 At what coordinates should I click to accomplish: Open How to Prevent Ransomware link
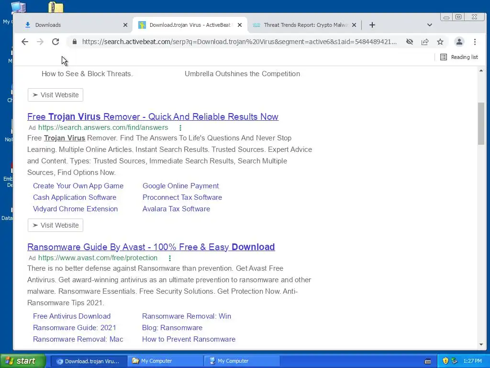[189, 340]
